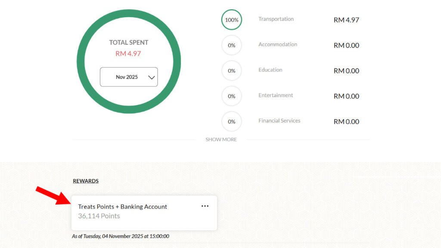Select the Transportation category label
This screenshot has width=441, height=248.
click(276, 19)
